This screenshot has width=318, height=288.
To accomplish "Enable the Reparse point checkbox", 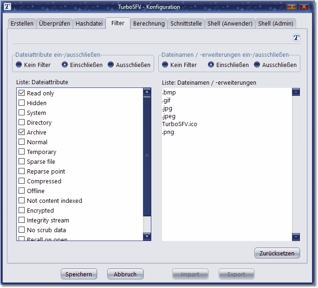I will coord(21,171).
